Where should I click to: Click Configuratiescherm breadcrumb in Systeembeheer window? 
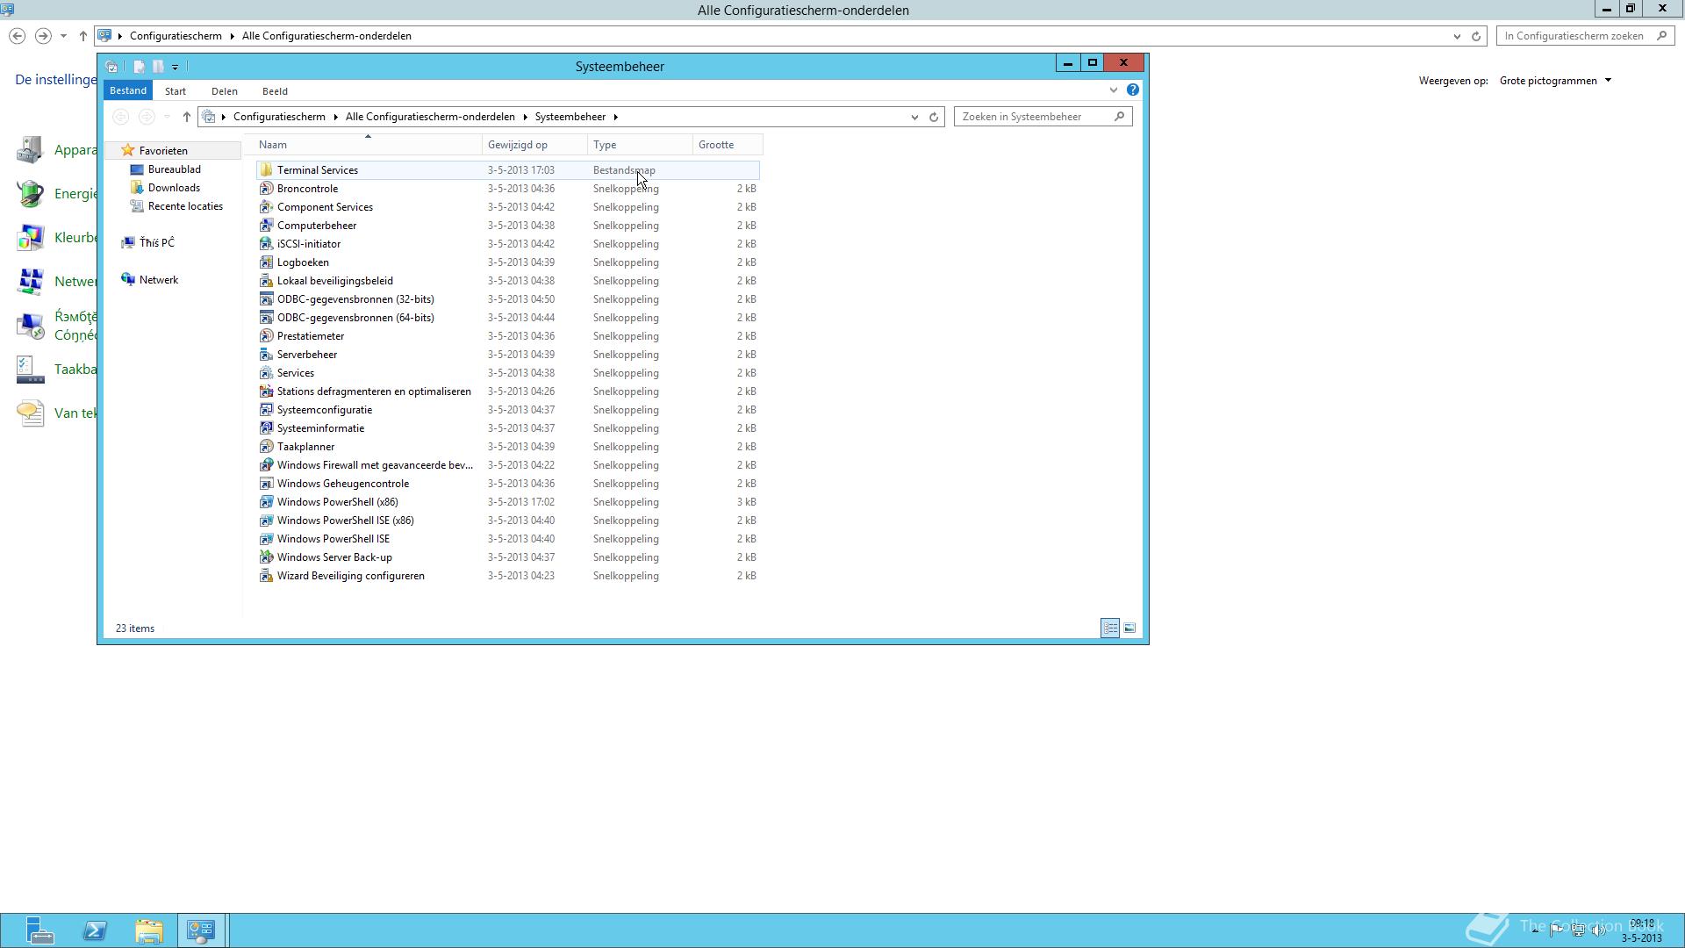tap(279, 117)
